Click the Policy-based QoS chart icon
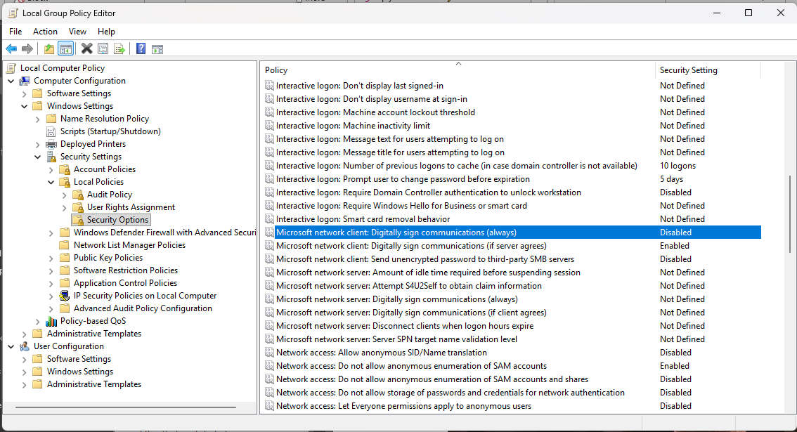 (x=51, y=321)
